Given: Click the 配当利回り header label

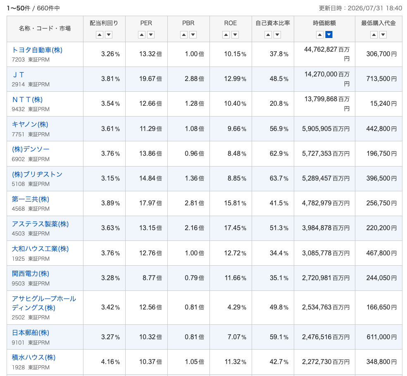Looking at the screenshot, I should pos(104,23).
